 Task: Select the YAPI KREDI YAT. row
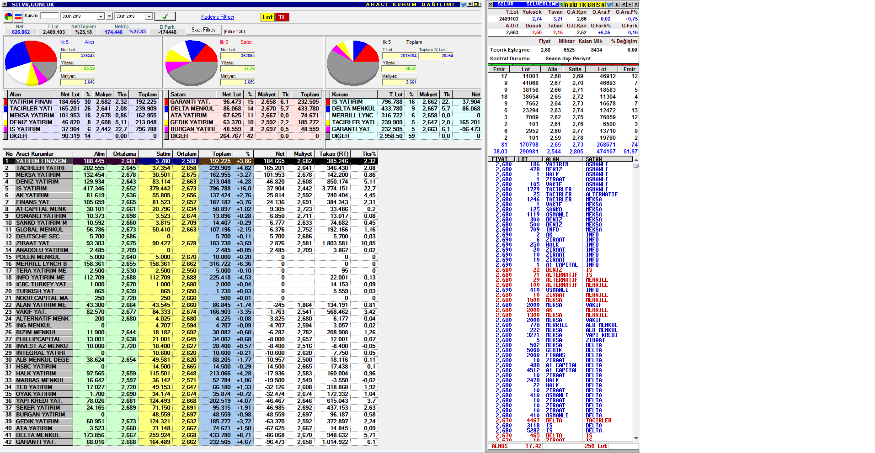click(190, 401)
